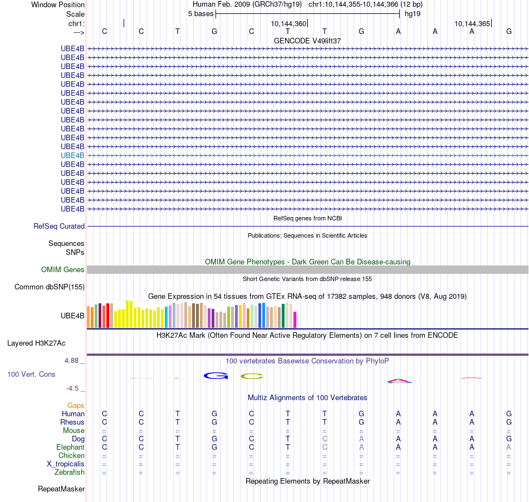
Task: Open the Multiz Alignments of 100 Vertebrates title
Action: [307, 398]
